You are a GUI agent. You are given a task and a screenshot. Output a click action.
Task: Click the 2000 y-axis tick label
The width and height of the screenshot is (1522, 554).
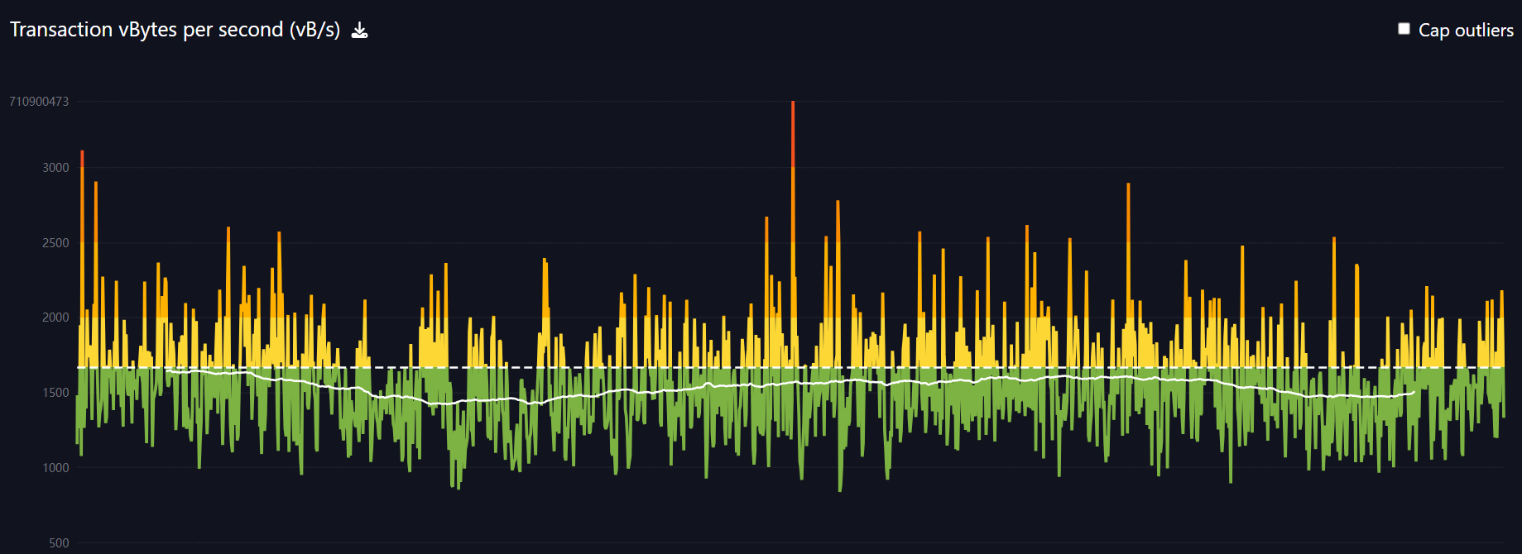click(x=55, y=318)
